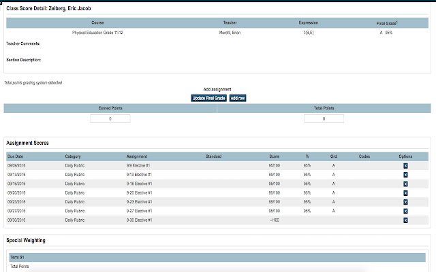Click the Teacher Comments label
Viewport: 436px width, 272px height.
click(23, 44)
